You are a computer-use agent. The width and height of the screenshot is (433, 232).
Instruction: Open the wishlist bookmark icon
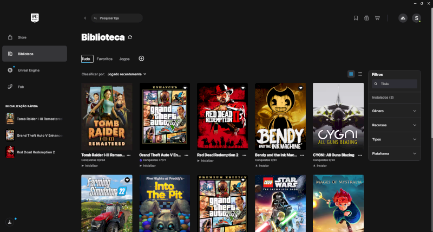click(x=356, y=18)
